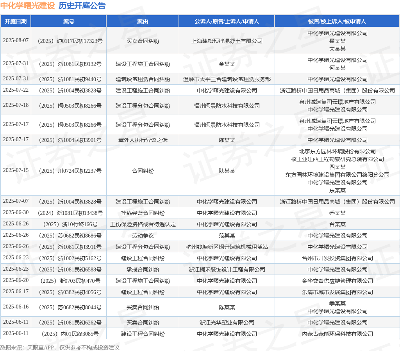Click defendant 东方园林环境建设集团有限公司绵阳分公司
Image resolution: width=400 pixels, height=351 pixels.
point(337,175)
